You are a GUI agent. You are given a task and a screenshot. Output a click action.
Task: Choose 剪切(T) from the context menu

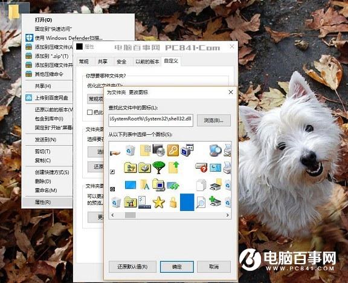43,152
